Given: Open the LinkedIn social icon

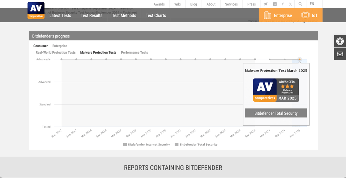Looking at the screenshot, I should tap(275, 4).
